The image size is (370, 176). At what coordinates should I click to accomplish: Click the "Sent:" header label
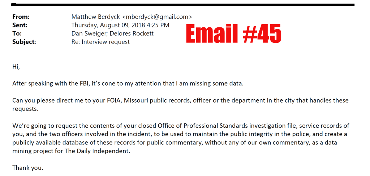(x=20, y=25)
